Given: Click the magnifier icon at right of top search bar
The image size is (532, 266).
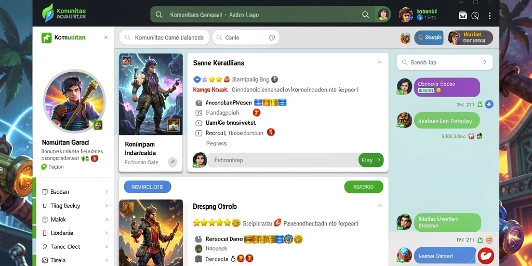Looking at the screenshot, I should tap(365, 15).
